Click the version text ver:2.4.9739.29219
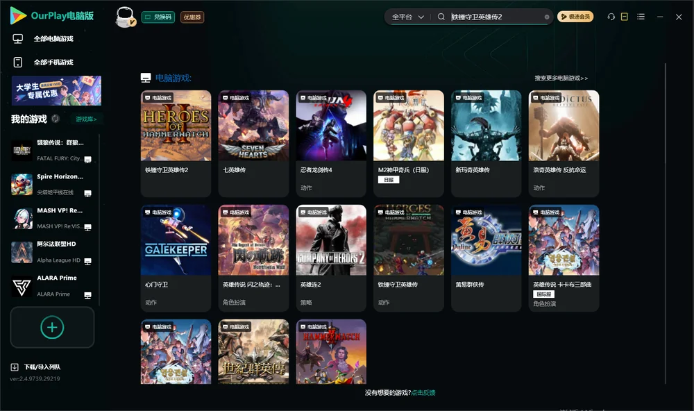Screen dimensions: 694x411 [35, 379]
